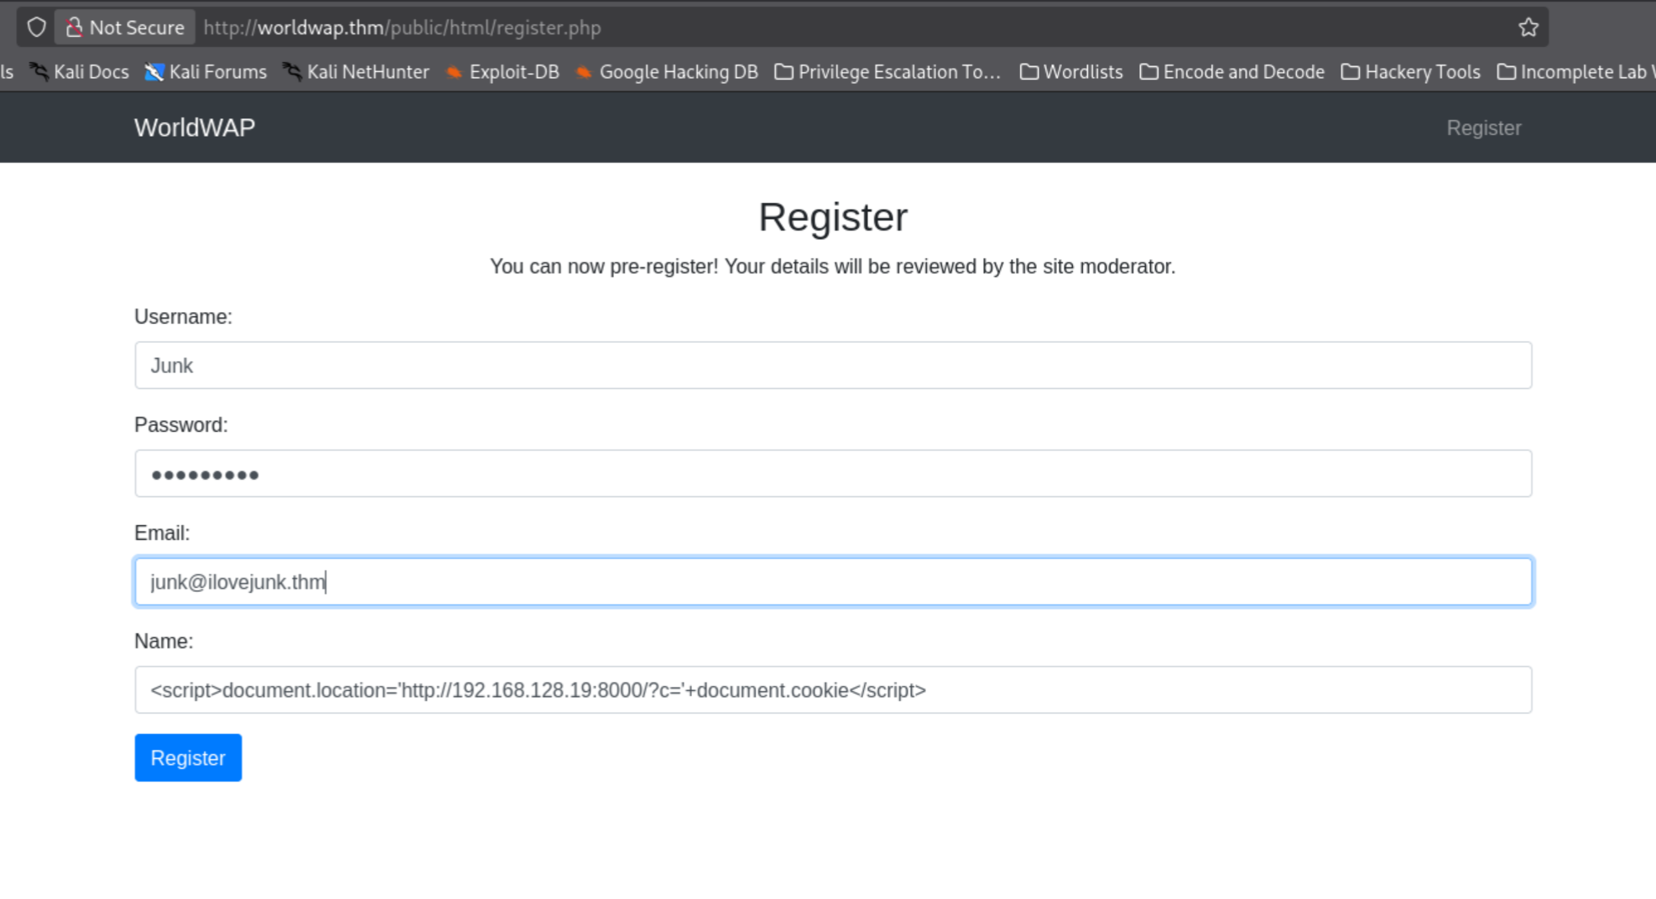The width and height of the screenshot is (1656, 899).
Task: Expand the Privilege Escalation bookmark folder
Action: click(x=888, y=72)
